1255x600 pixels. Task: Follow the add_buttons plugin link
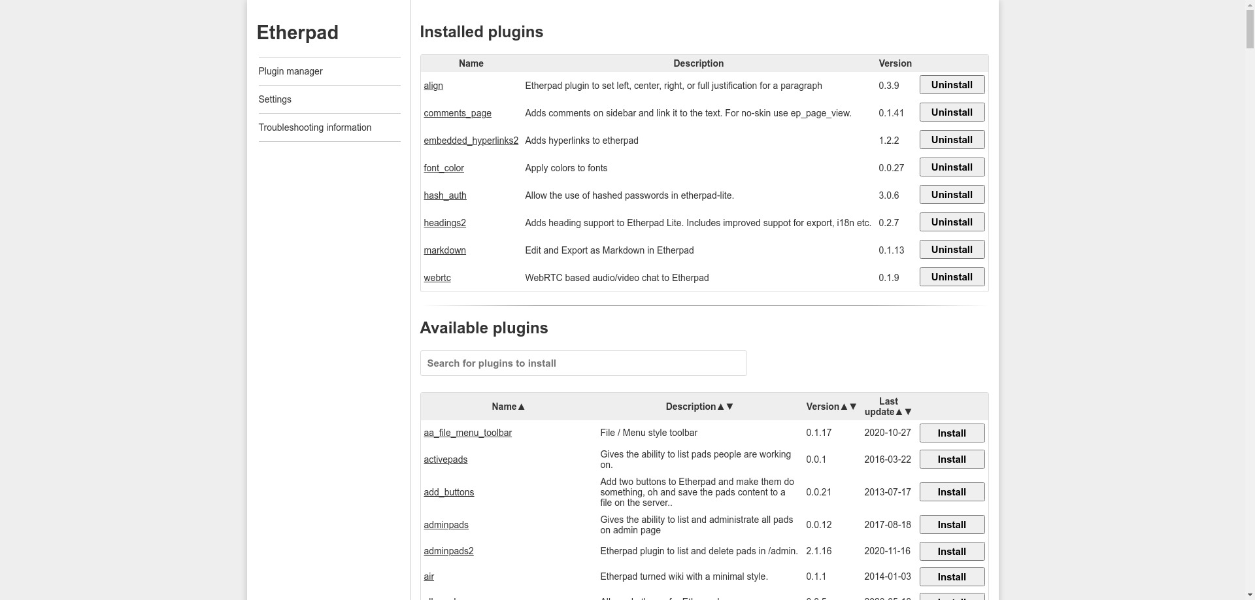tap(448, 492)
